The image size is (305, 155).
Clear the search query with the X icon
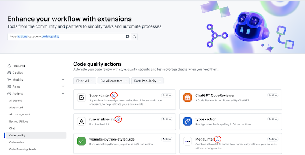point(127,36)
